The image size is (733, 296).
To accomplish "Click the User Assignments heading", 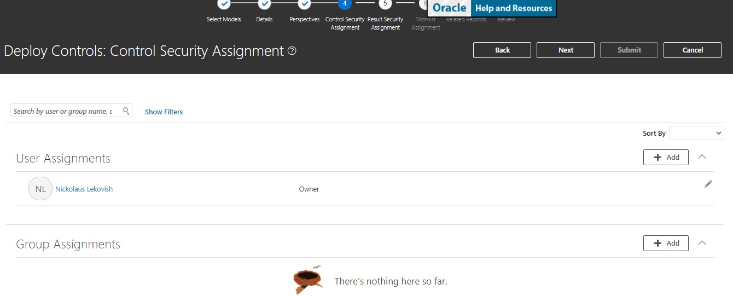I will (63, 158).
